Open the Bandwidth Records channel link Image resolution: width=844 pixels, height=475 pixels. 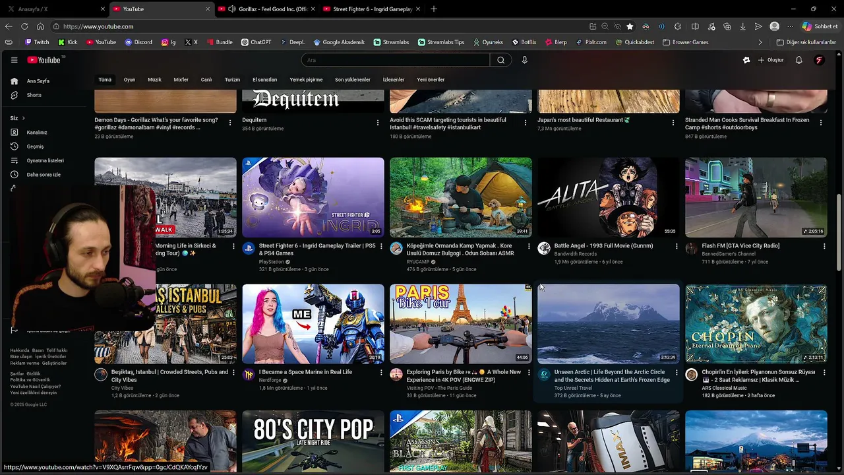click(576, 254)
